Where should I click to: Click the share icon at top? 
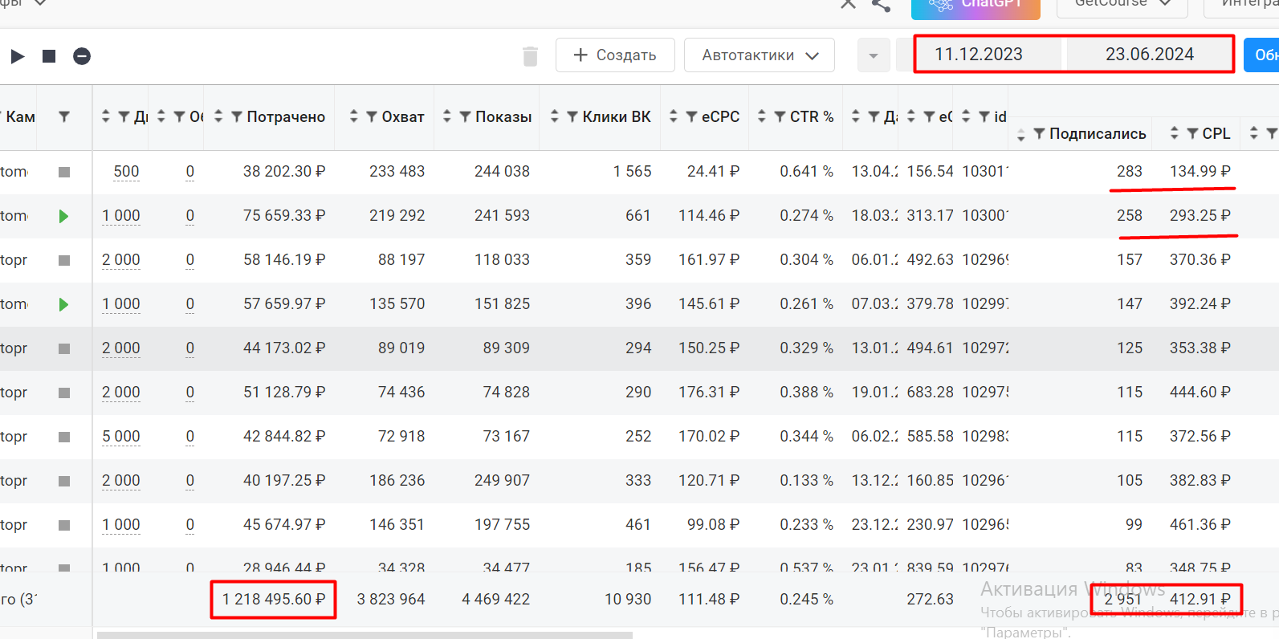pos(882,5)
